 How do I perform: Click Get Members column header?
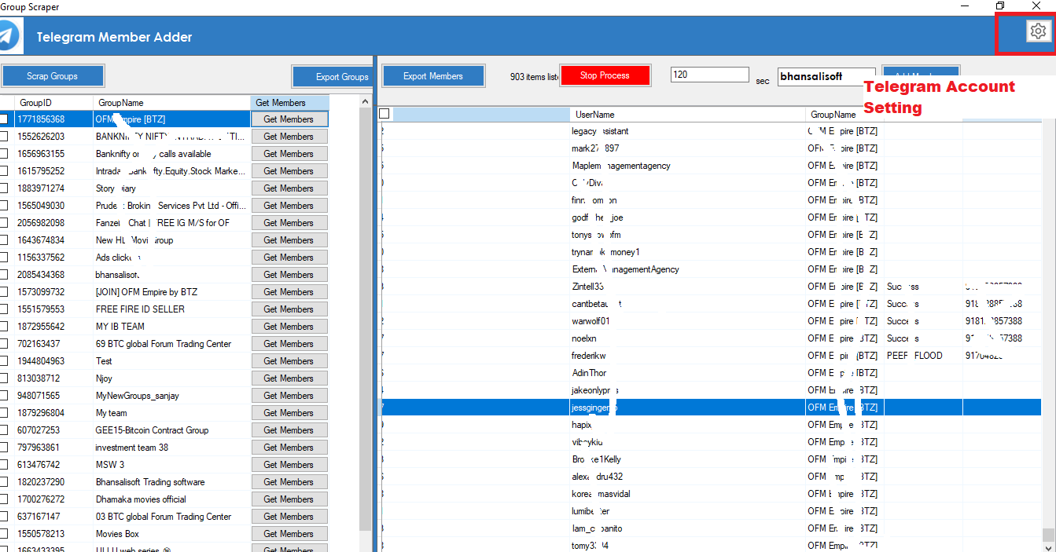289,103
